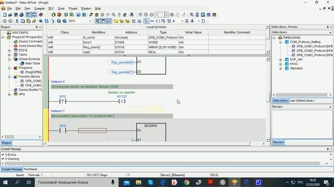
Task: Click the Open project folder icon
Action: tap(10, 15)
